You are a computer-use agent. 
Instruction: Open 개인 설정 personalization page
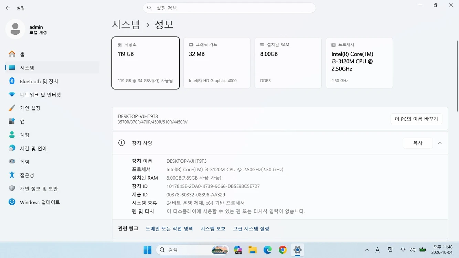pos(52,108)
